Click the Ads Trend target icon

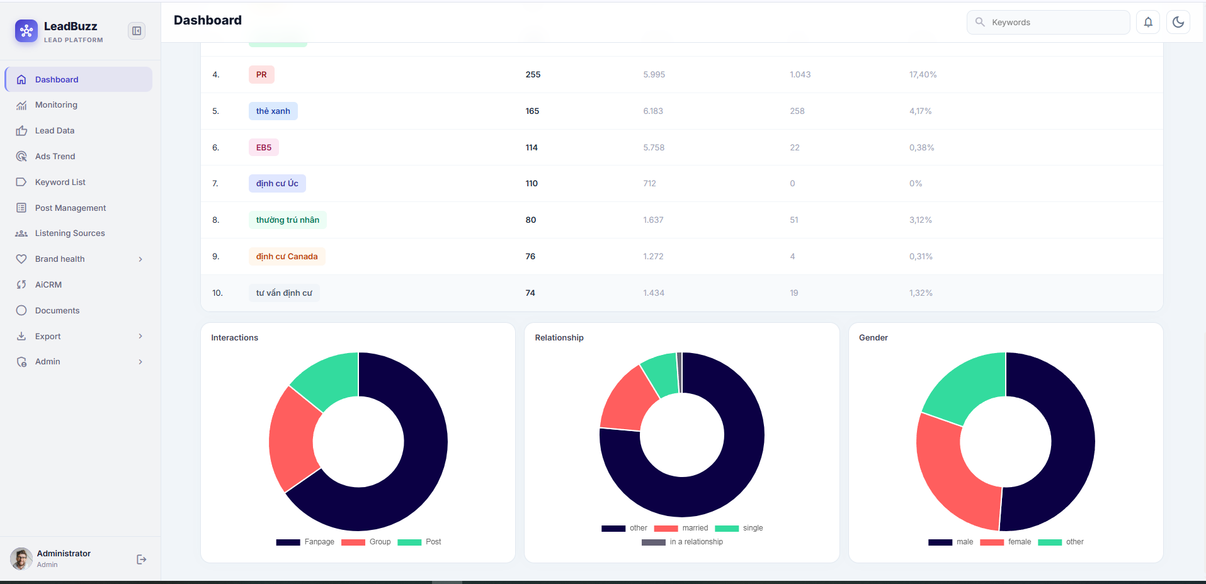point(21,156)
